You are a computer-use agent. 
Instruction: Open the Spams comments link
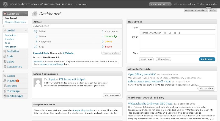coord(109,47)
